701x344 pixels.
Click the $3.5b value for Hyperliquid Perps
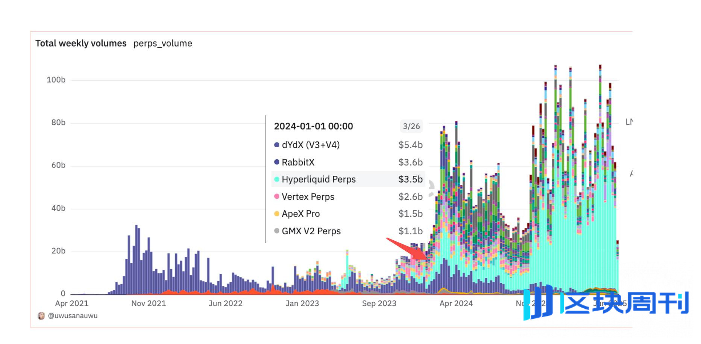tap(411, 180)
